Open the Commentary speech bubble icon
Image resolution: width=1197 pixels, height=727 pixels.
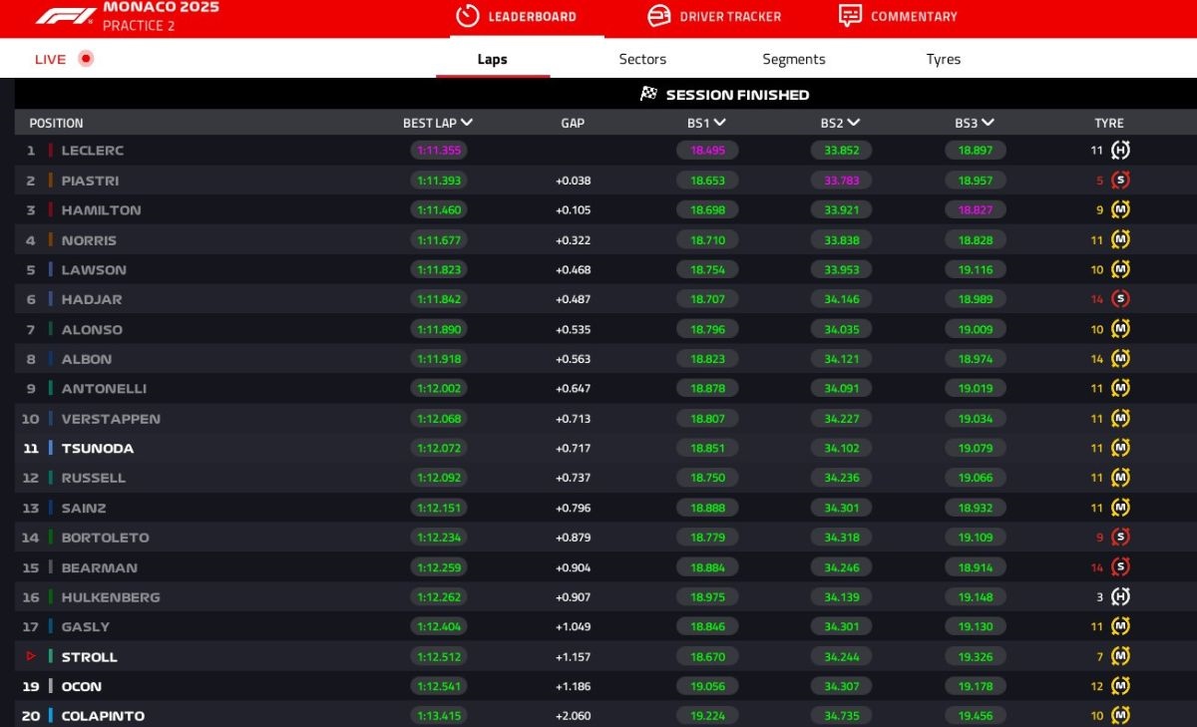850,16
